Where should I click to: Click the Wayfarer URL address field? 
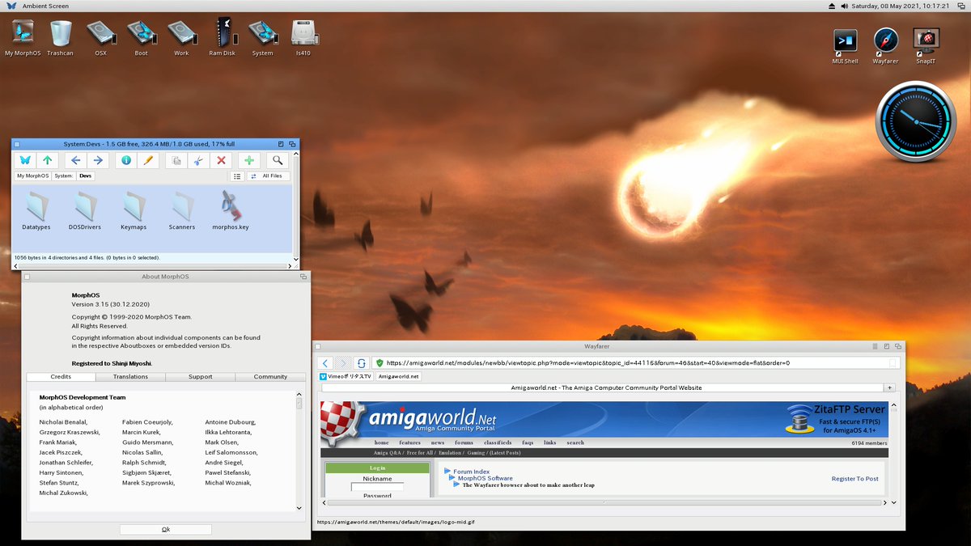635,363
